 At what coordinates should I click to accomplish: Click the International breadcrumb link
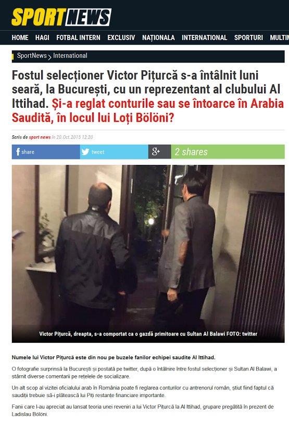70,56
